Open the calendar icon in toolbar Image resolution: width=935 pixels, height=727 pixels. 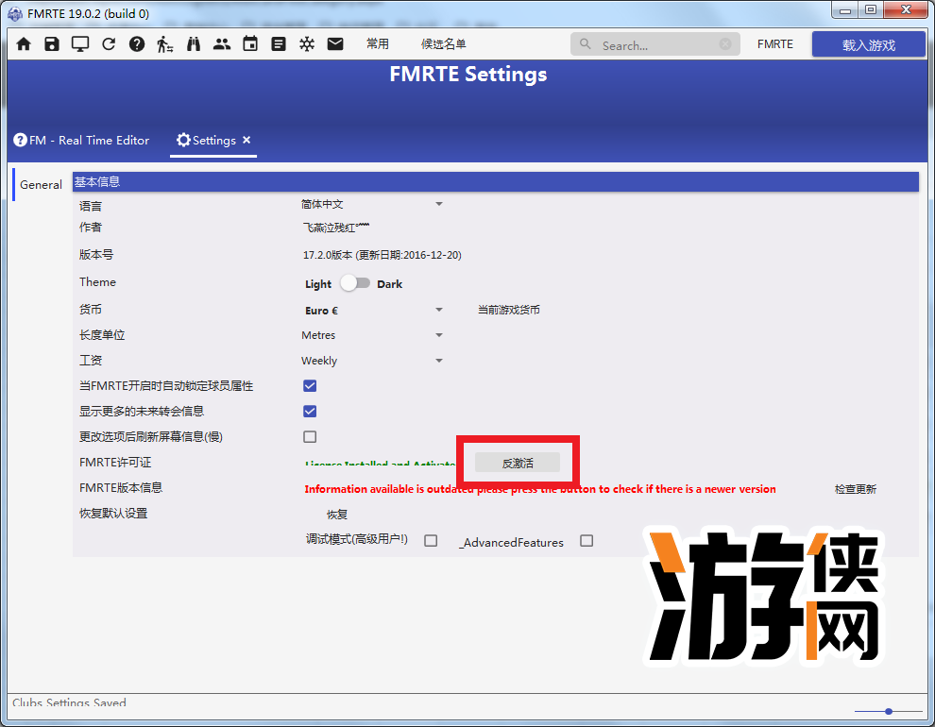[250, 44]
